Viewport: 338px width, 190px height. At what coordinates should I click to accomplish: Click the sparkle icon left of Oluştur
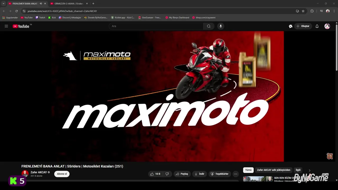pos(290,26)
